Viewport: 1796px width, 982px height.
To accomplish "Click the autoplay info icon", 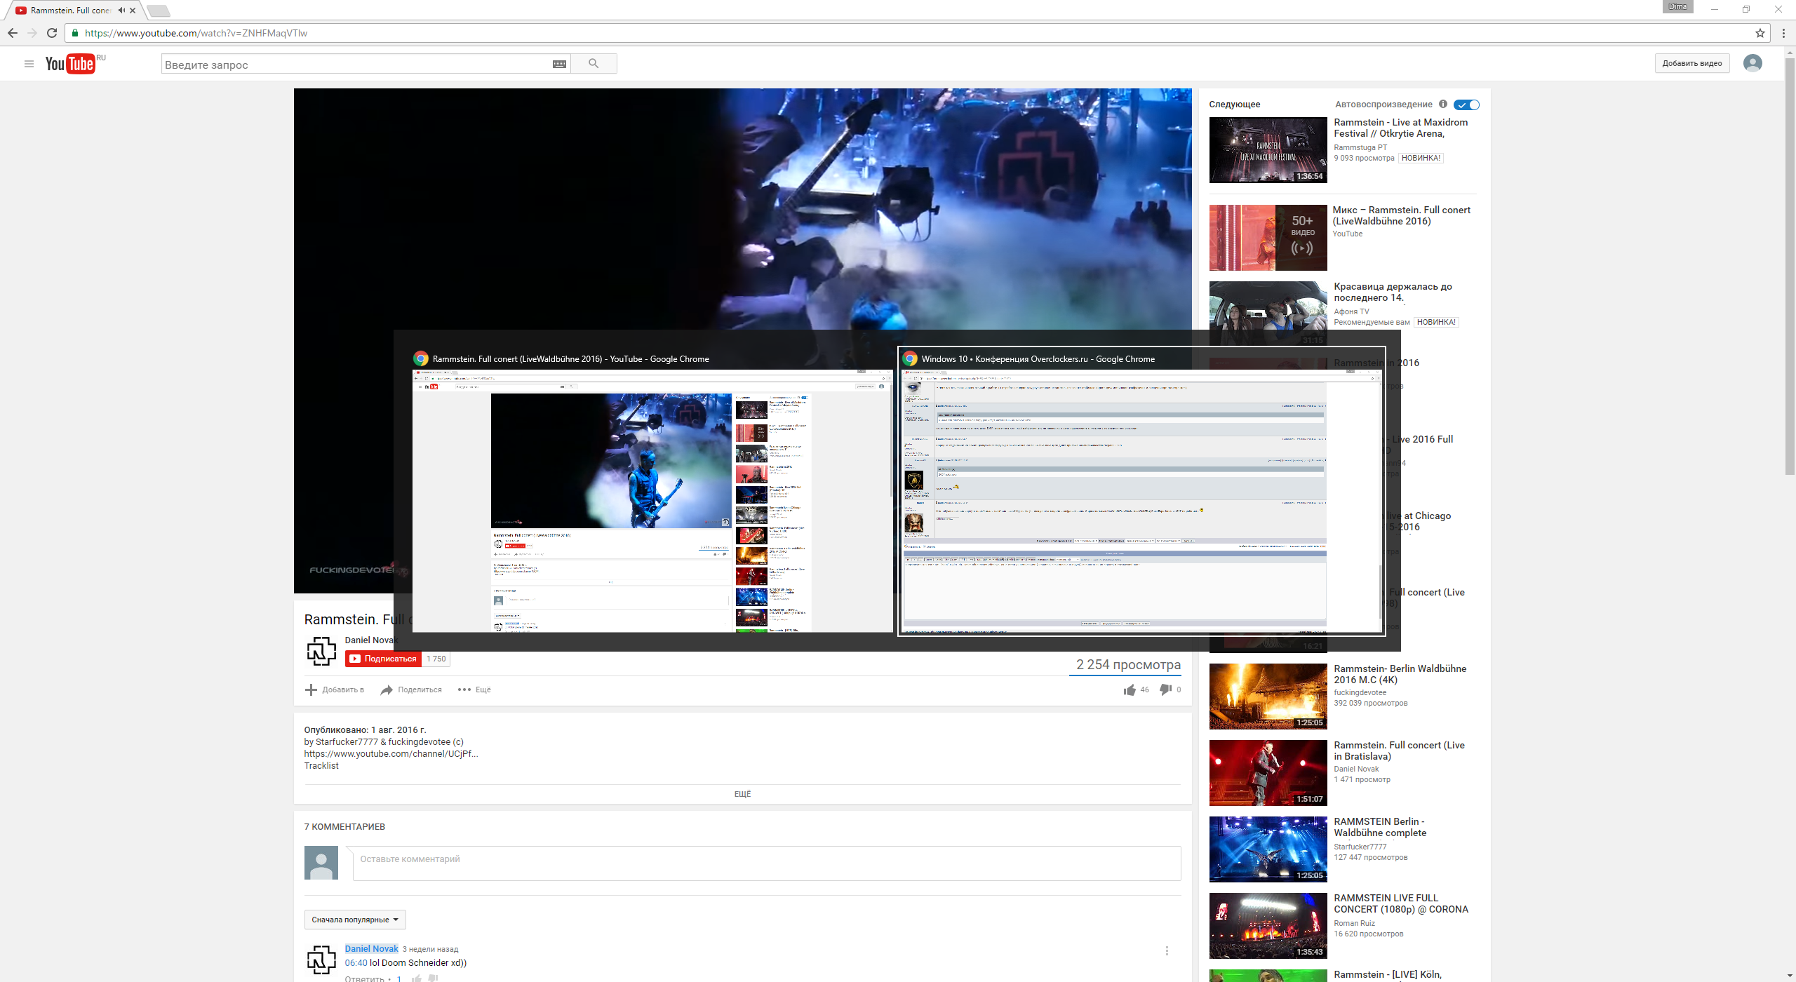I will [x=1443, y=104].
